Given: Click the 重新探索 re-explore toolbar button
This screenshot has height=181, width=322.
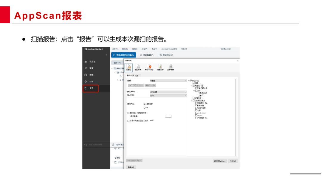Looking at the screenshot, I should point(147,55).
